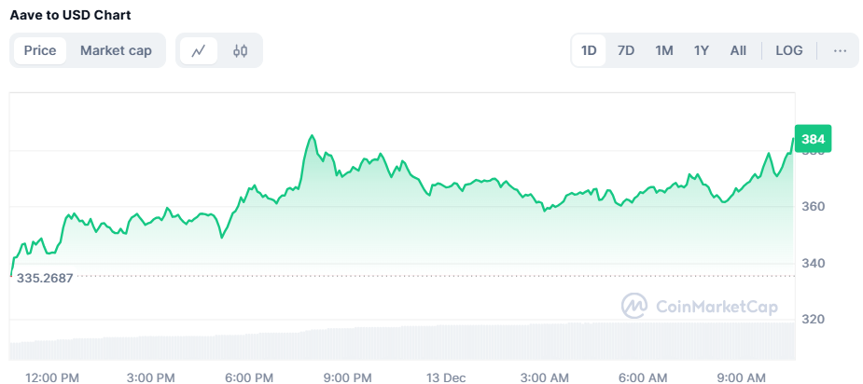Switch to candlestick chart icon

coord(240,51)
